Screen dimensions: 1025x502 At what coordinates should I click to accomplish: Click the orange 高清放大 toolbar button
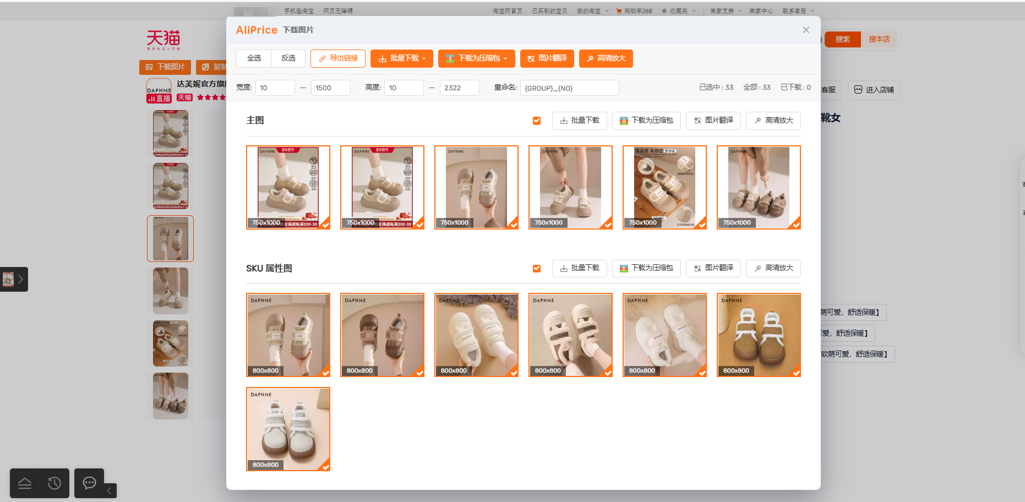click(606, 58)
